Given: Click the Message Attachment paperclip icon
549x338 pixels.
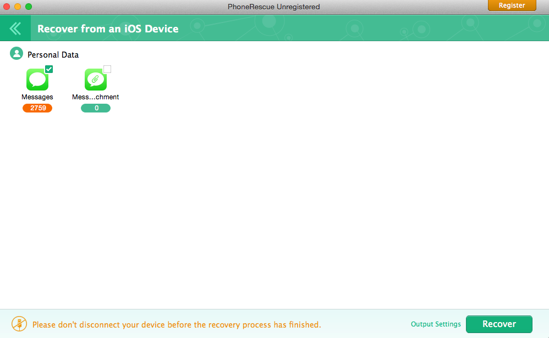Looking at the screenshot, I should coord(96,80).
